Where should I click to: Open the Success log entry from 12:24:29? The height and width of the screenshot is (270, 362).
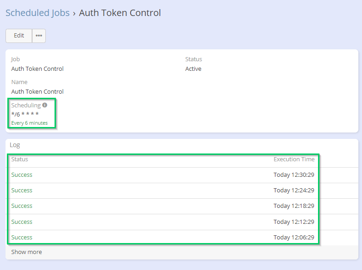click(22, 190)
